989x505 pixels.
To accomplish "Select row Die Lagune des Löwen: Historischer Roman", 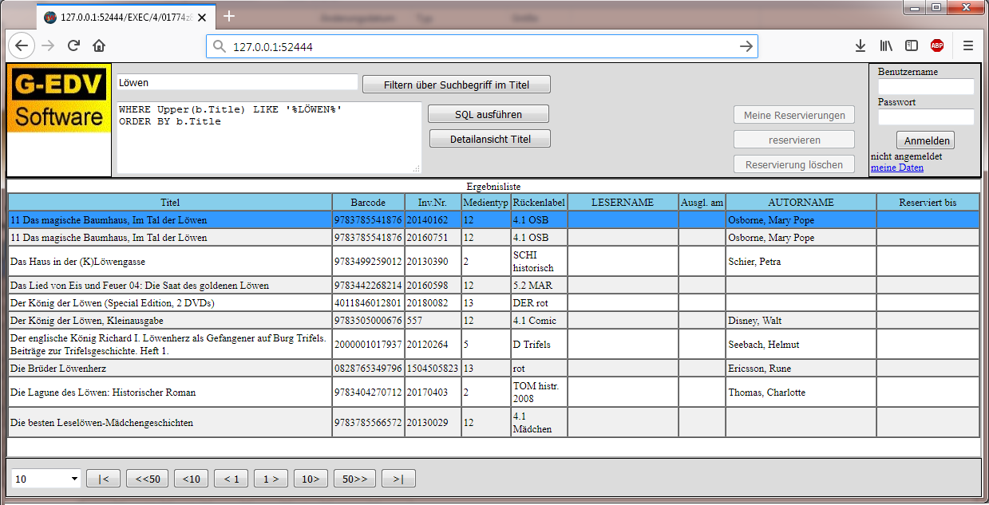I will click(x=493, y=392).
